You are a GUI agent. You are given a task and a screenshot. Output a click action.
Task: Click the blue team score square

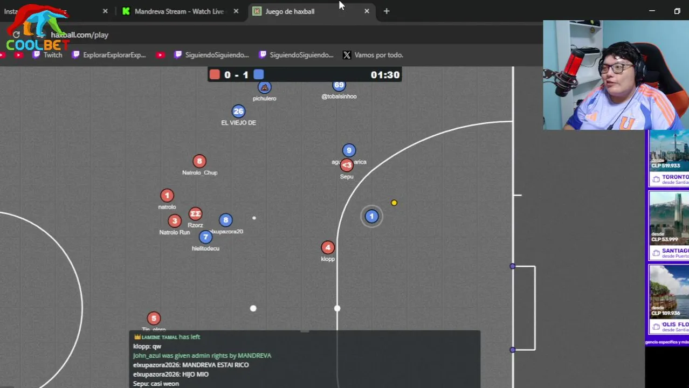(259, 75)
